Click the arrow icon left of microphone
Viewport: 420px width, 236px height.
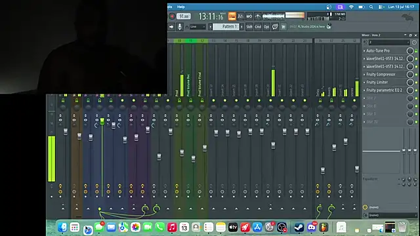pos(171,26)
